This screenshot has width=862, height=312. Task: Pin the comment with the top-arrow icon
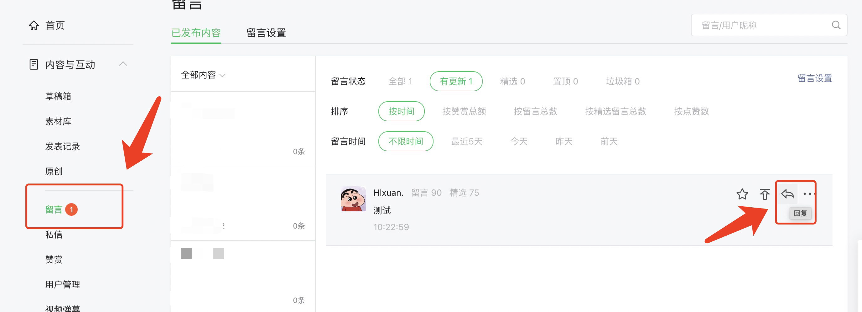764,194
